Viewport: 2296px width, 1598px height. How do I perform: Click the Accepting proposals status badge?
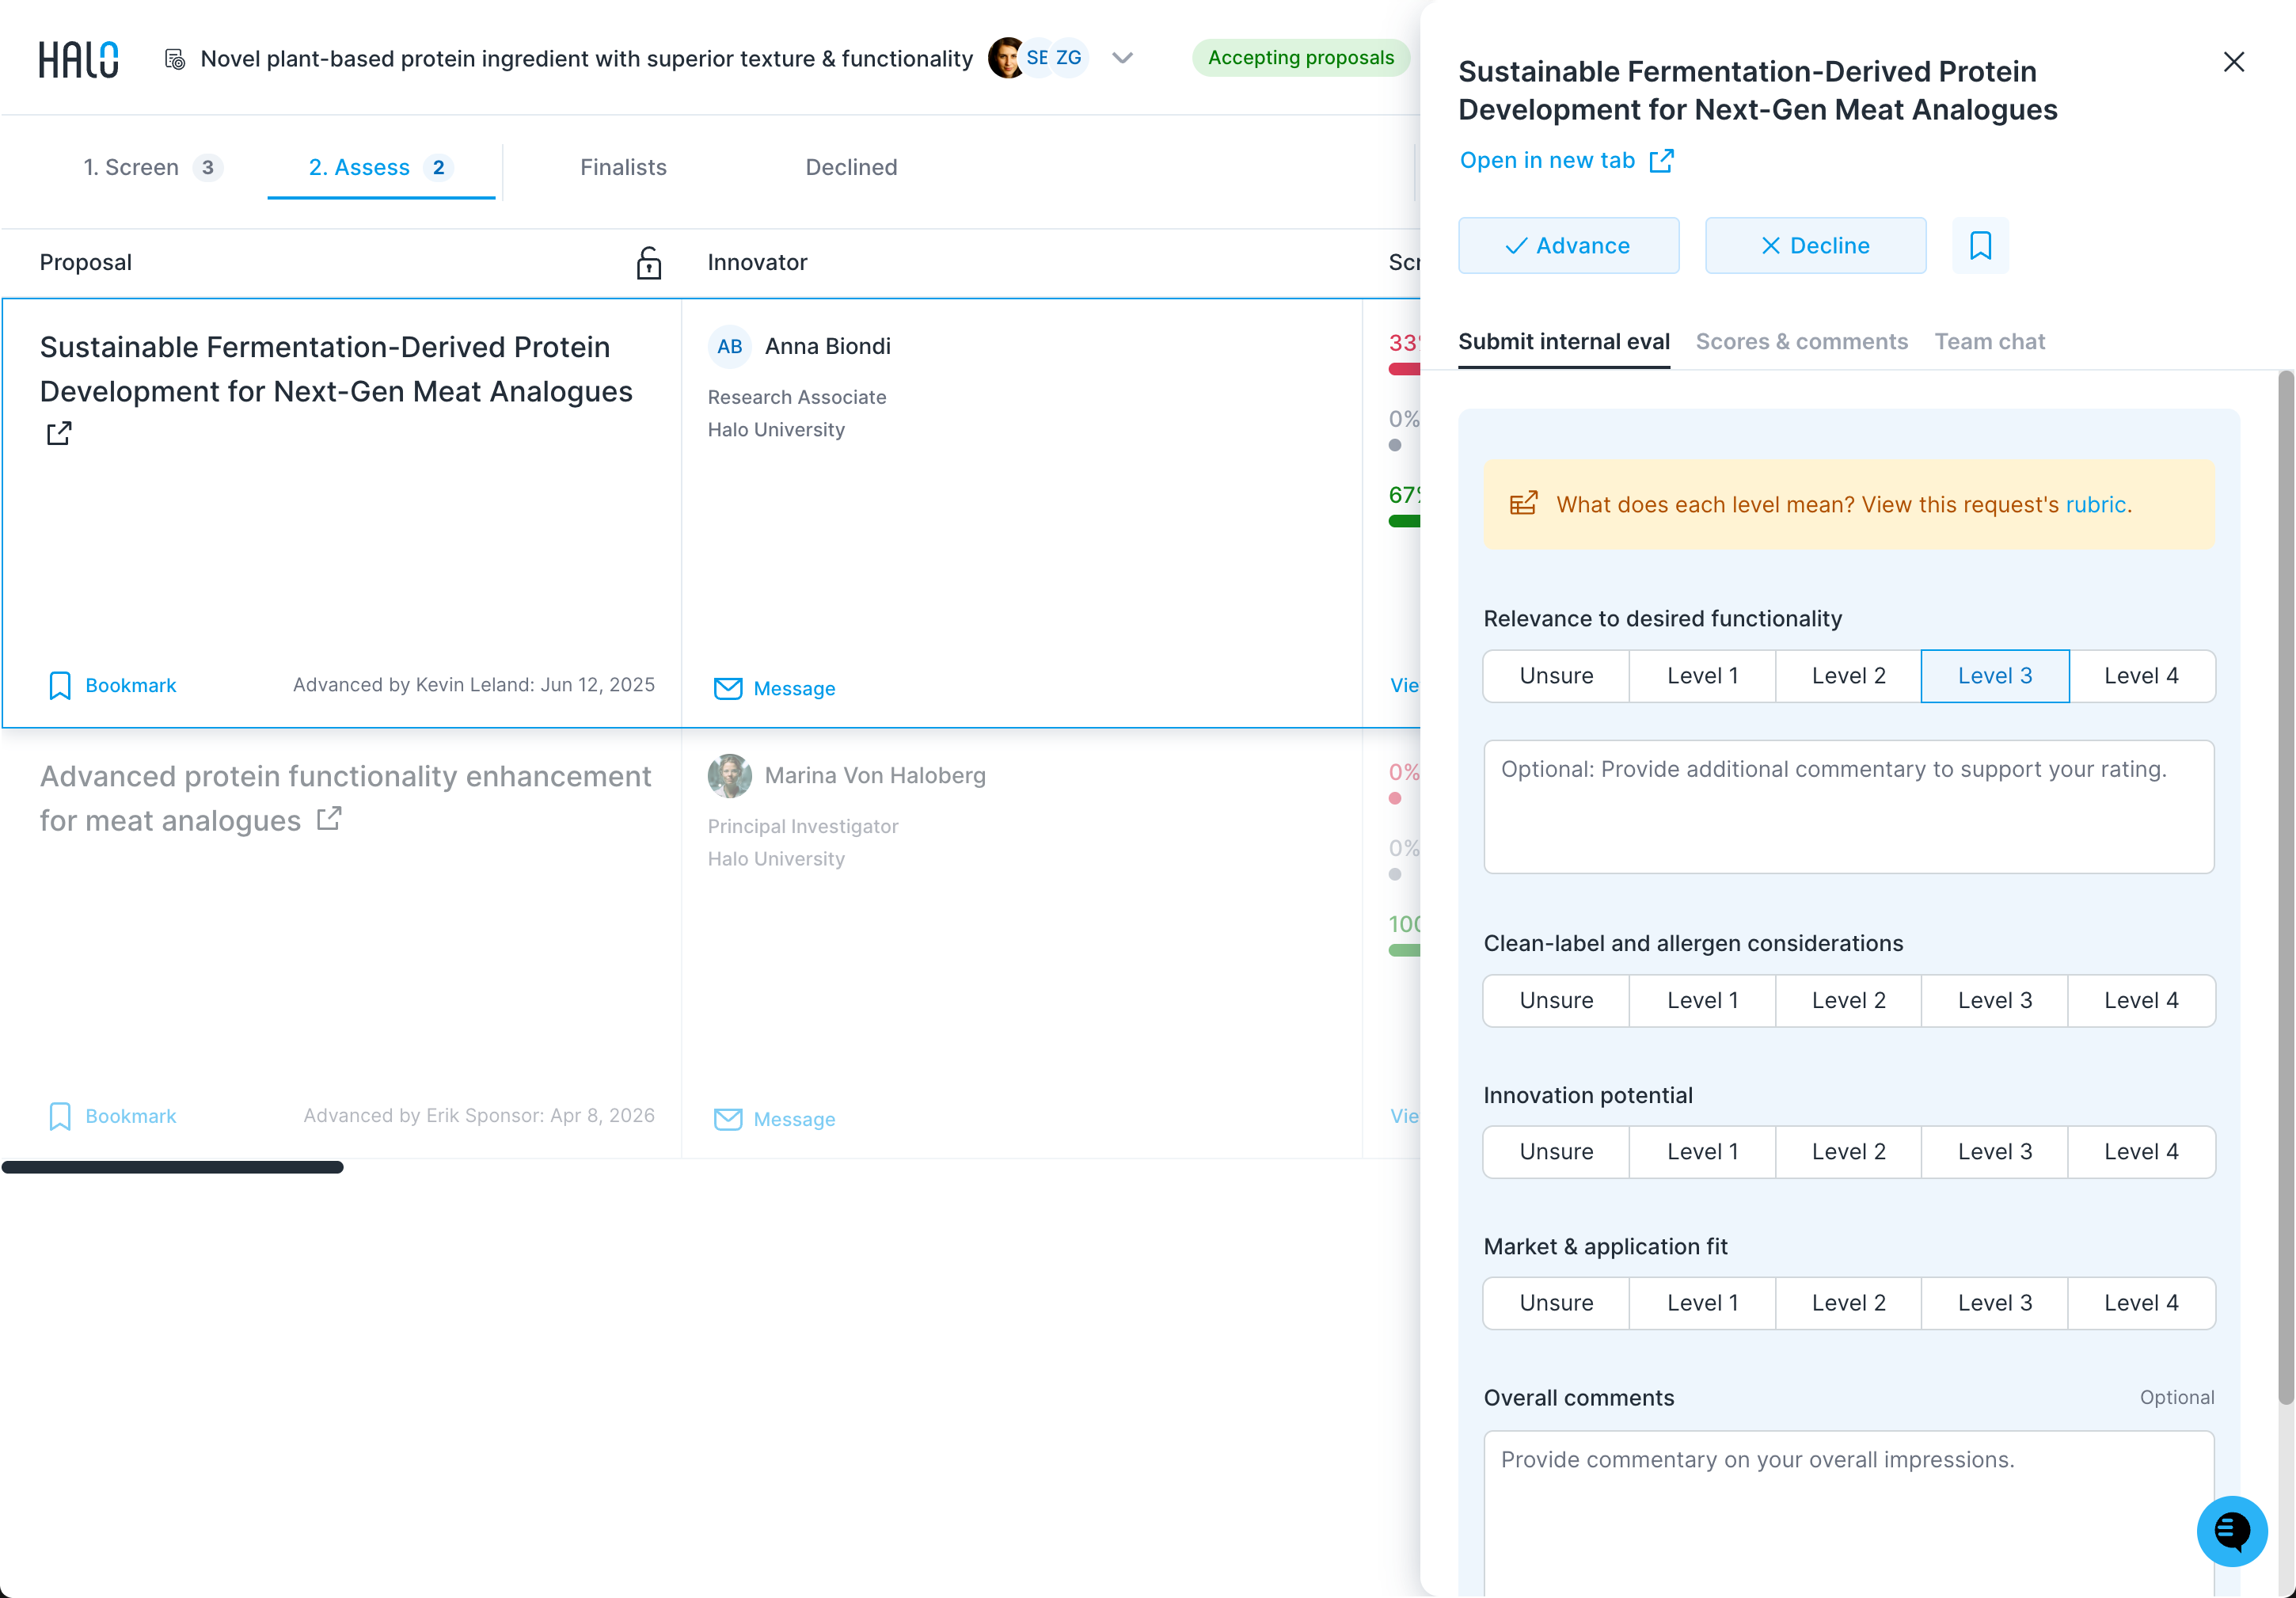(x=1300, y=58)
